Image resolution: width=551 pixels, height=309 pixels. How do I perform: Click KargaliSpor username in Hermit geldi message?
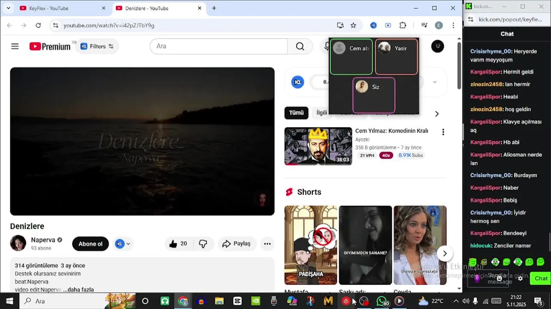485,72
